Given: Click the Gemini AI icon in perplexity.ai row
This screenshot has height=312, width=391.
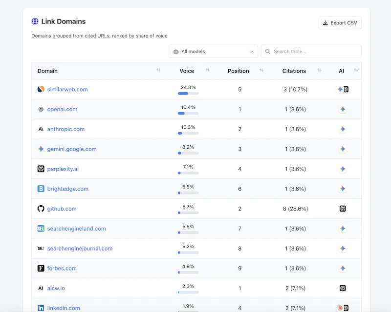Looking at the screenshot, I should (x=343, y=169).
